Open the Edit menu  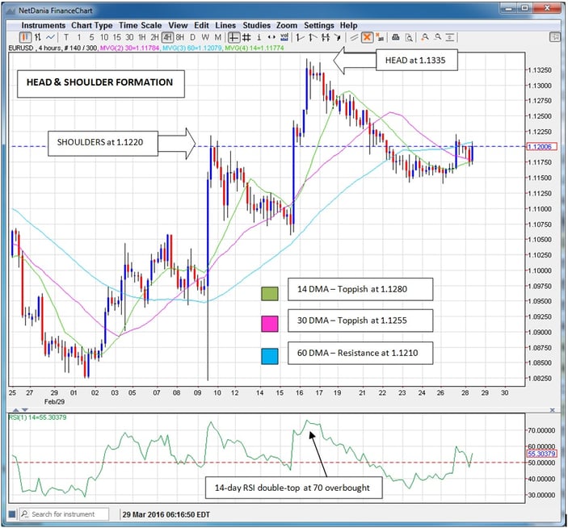[201, 25]
